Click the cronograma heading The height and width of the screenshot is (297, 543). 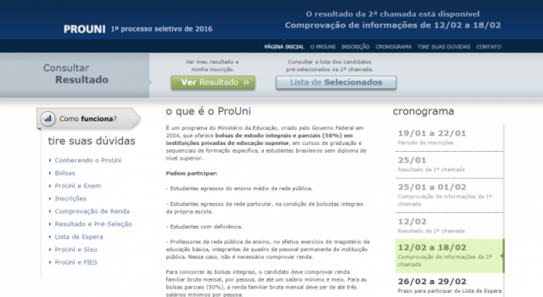[x=423, y=111]
